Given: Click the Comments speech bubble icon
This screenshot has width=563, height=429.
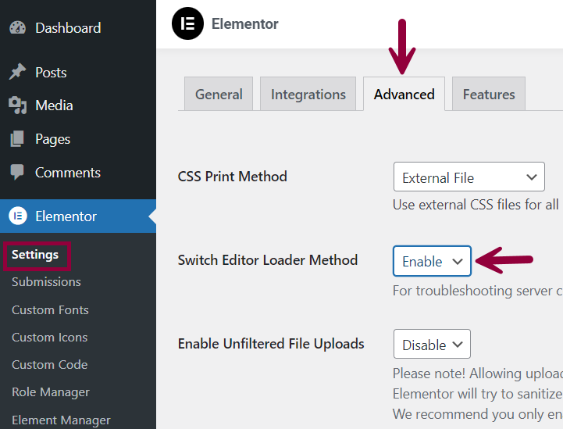Looking at the screenshot, I should 18,173.
